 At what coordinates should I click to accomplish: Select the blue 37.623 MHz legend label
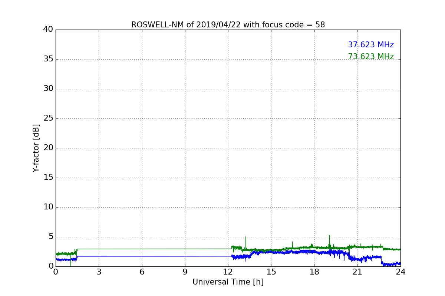coord(371,45)
